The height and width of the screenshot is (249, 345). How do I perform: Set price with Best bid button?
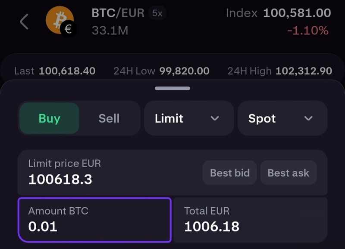tap(230, 173)
